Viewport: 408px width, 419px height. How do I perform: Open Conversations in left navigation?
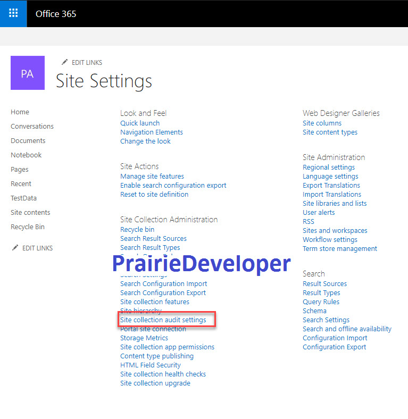pos(32,126)
